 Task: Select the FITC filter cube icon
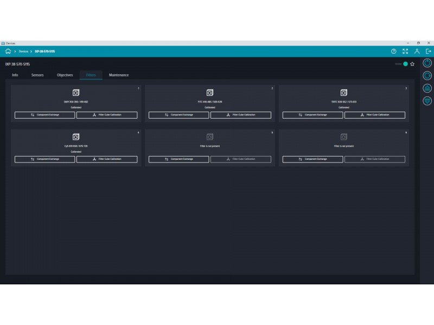pyautogui.click(x=210, y=93)
